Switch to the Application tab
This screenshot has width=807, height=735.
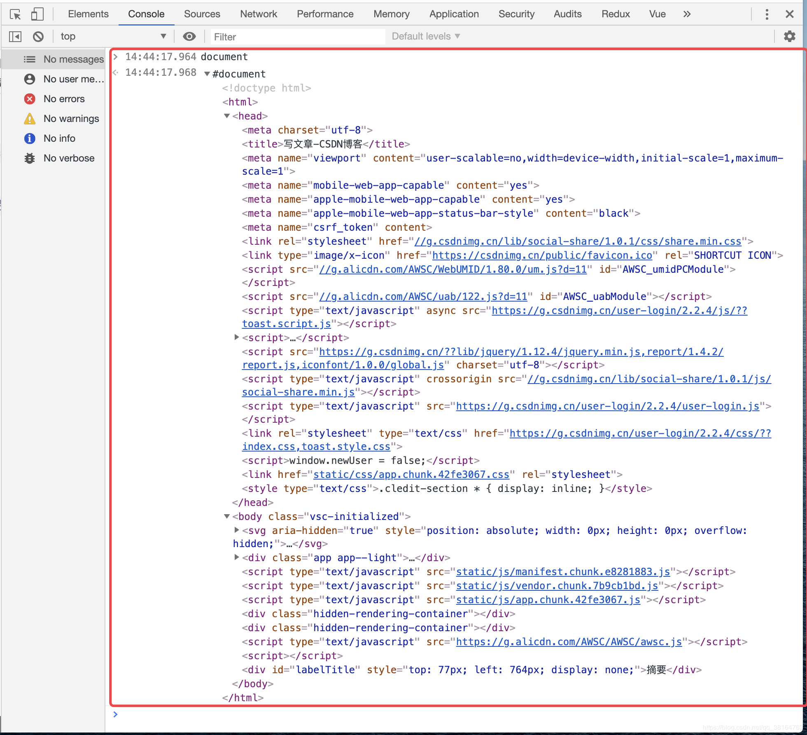tap(454, 14)
